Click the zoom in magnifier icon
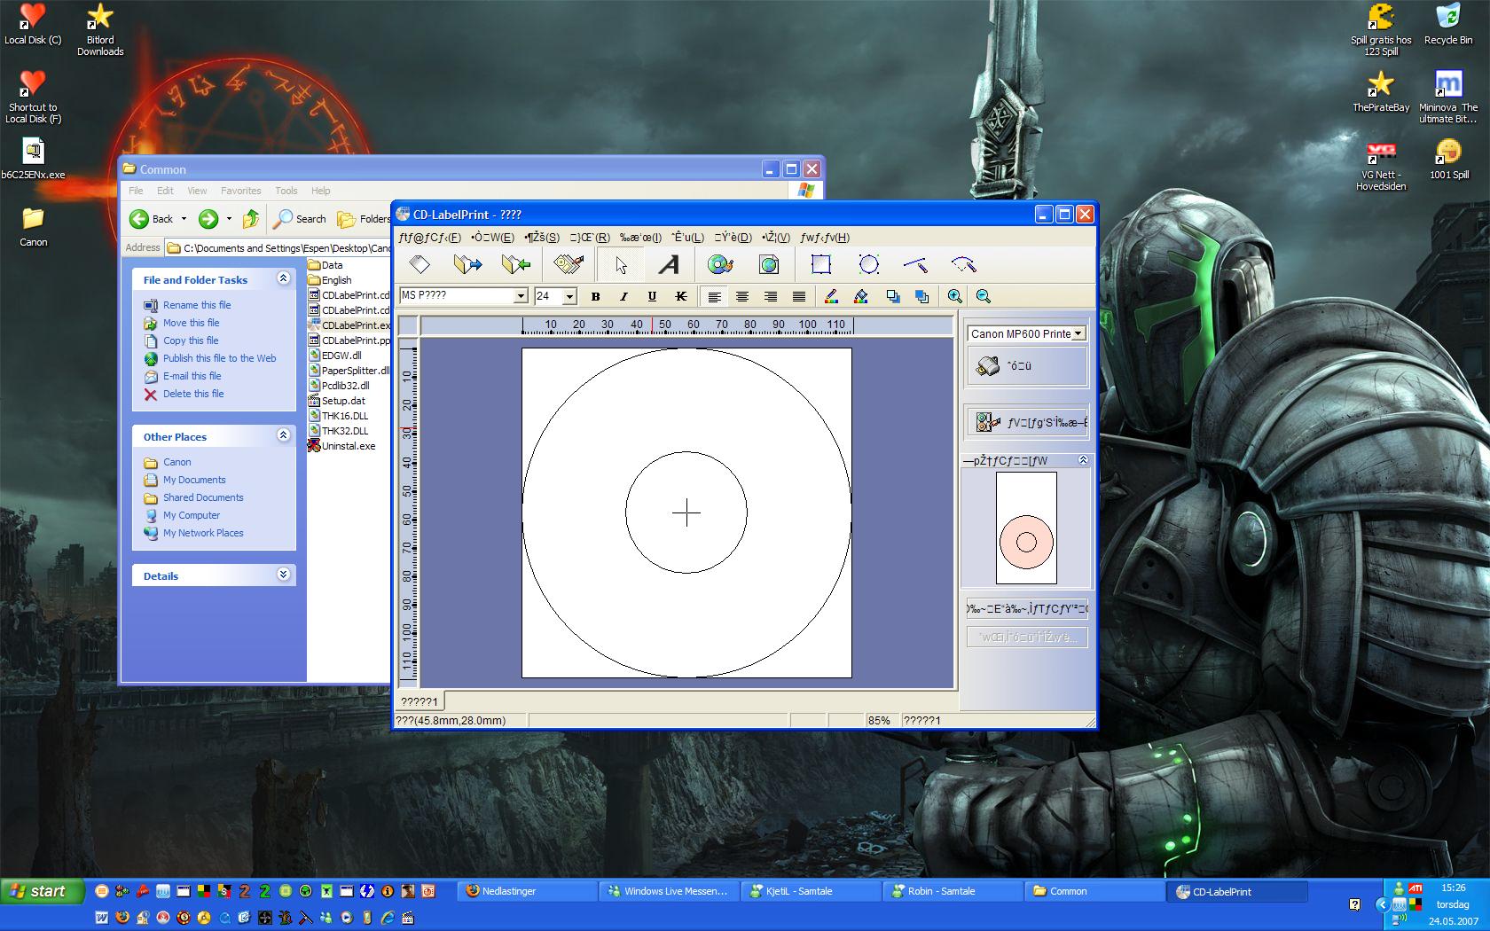The width and height of the screenshot is (1490, 931). [954, 296]
